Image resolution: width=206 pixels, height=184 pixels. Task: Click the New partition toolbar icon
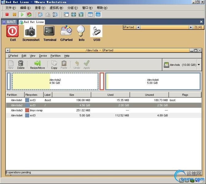[11, 65]
